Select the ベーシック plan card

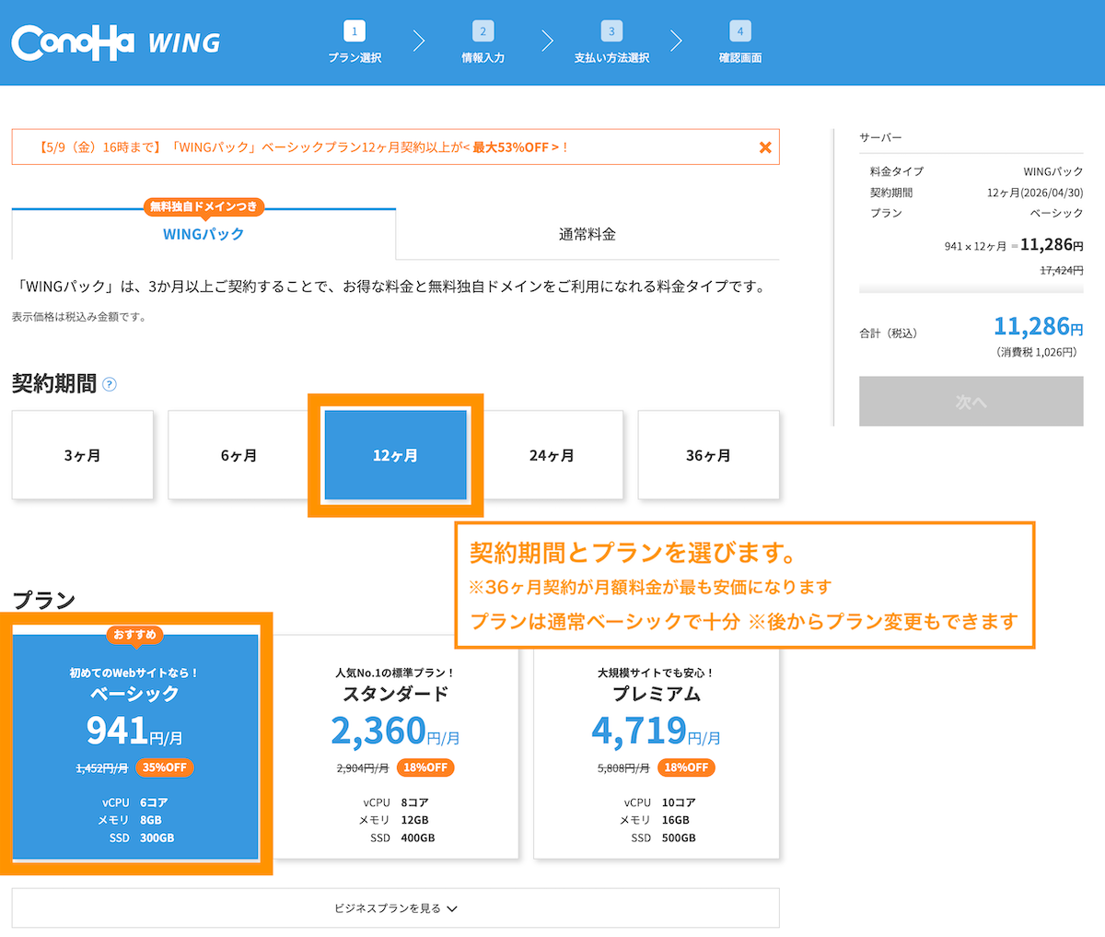pyautogui.click(x=135, y=746)
